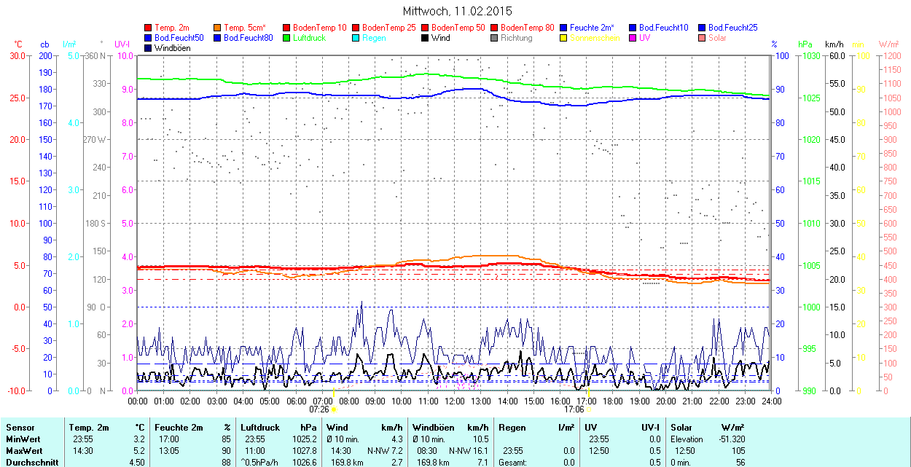This screenshot has height=467, width=911.
Task: Select the yellow Sonnenschein legend square
Action: (x=564, y=38)
